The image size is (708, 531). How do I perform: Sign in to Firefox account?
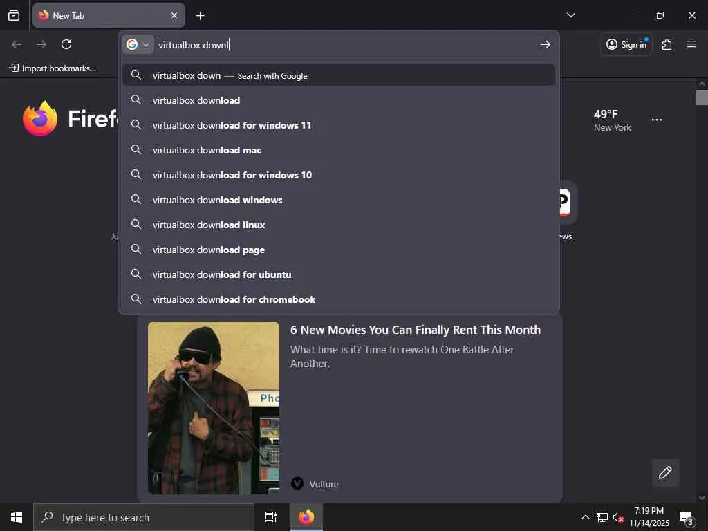tap(626, 44)
